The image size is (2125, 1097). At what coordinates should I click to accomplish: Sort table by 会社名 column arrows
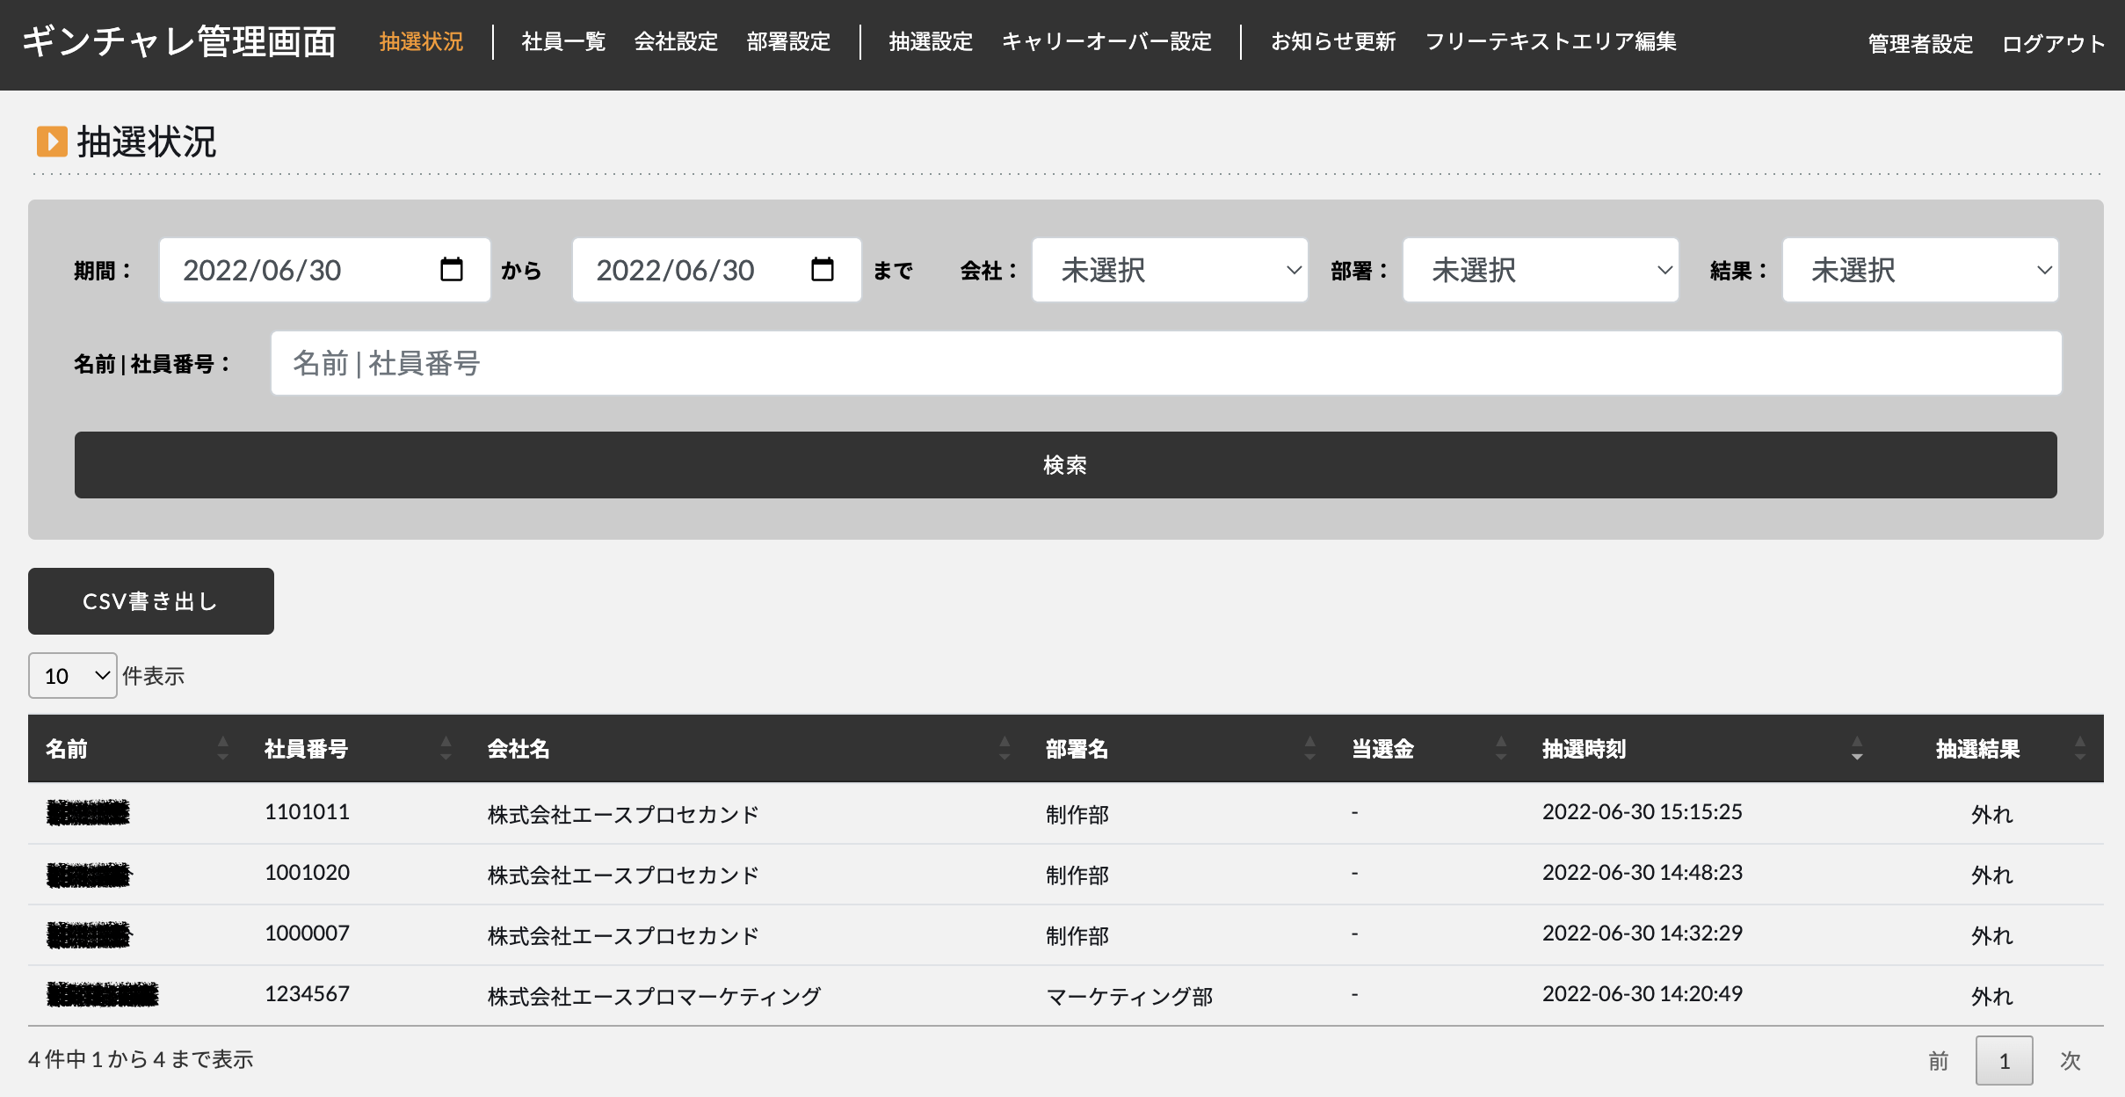[x=1004, y=748]
